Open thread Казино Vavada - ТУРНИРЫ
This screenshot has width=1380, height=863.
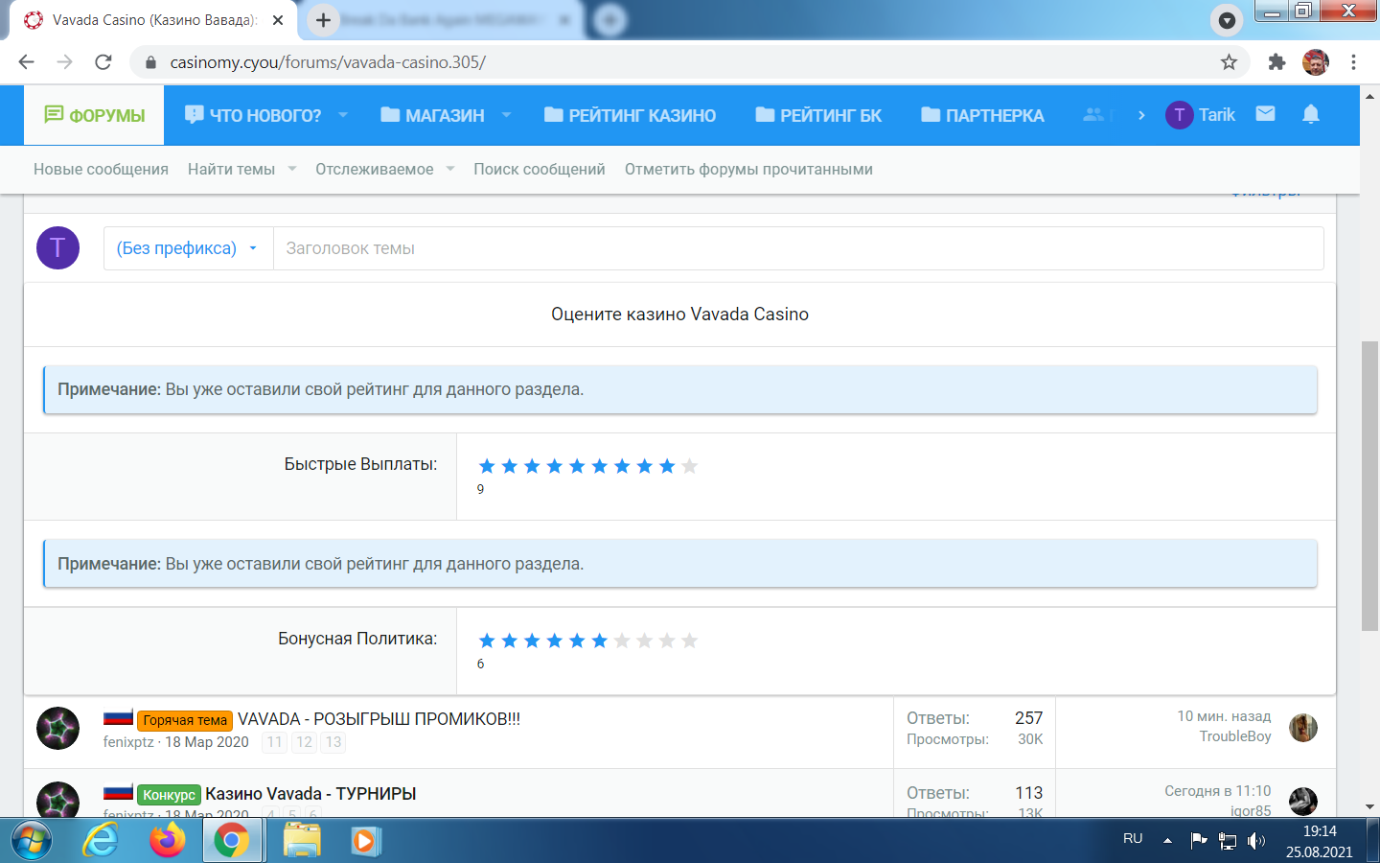point(310,794)
